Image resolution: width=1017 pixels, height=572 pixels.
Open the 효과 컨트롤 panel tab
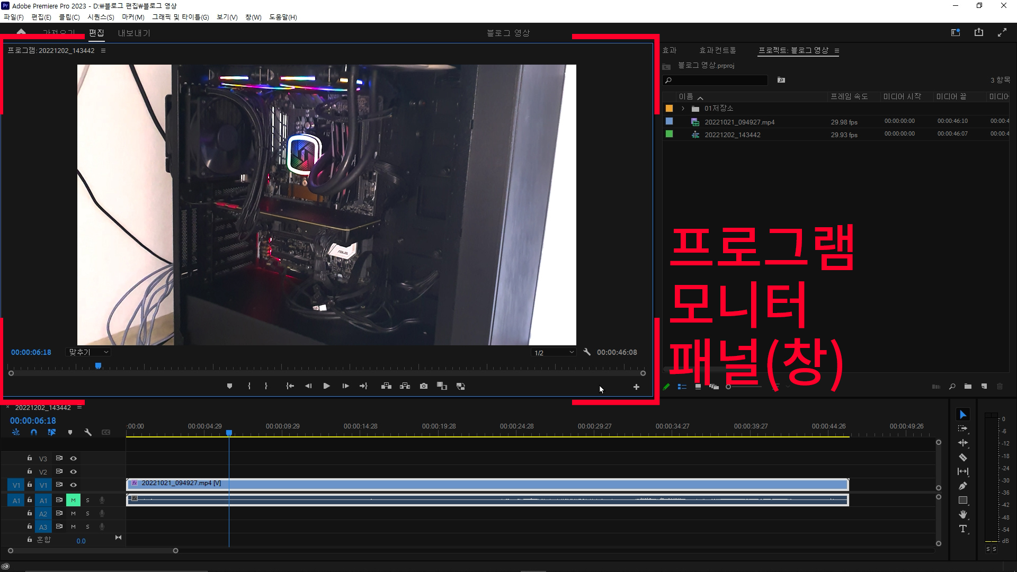[x=717, y=50]
